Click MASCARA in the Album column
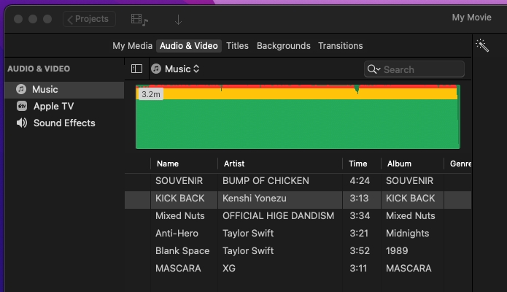This screenshot has height=292, width=507. click(409, 268)
